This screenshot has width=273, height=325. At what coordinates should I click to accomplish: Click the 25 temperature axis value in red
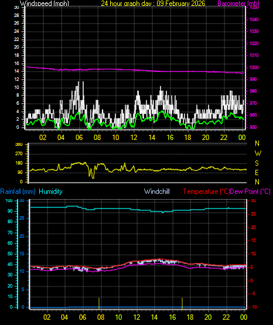click(x=253, y=214)
